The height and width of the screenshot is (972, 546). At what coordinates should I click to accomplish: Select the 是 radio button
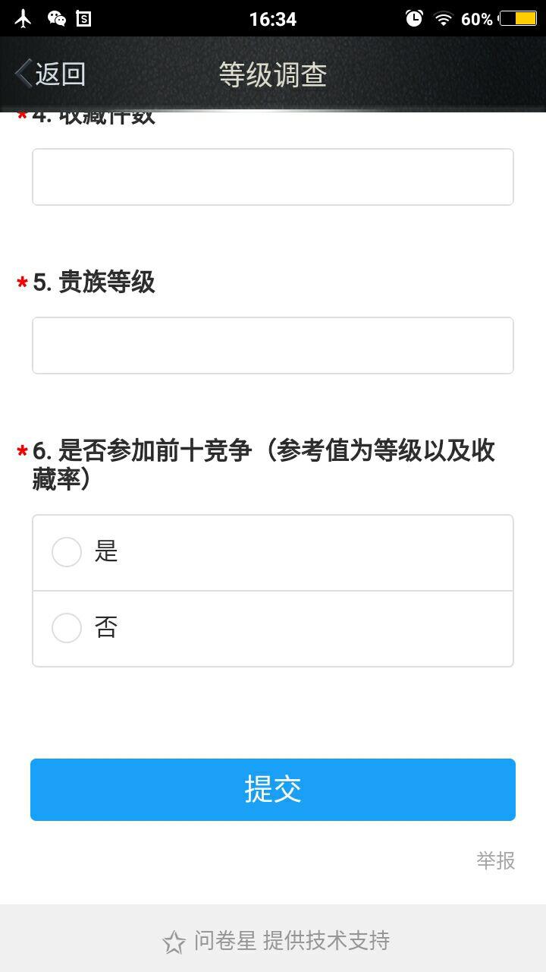coord(67,552)
